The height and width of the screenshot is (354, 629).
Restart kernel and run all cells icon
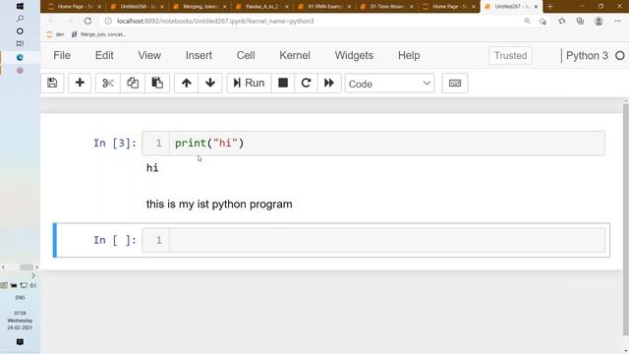click(329, 83)
